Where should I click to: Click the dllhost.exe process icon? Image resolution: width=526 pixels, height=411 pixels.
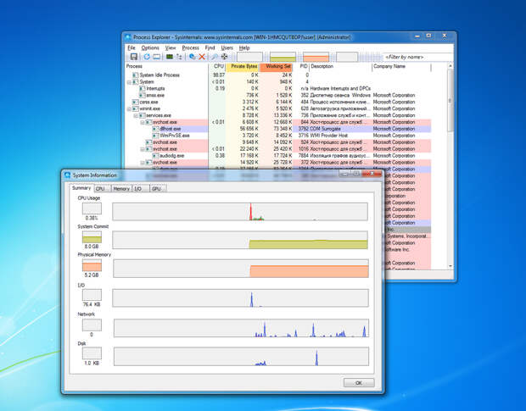click(155, 129)
